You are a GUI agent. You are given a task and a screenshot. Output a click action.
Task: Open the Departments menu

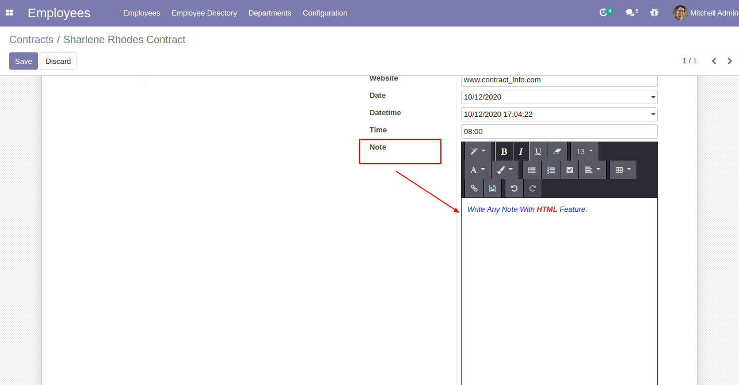[270, 13]
